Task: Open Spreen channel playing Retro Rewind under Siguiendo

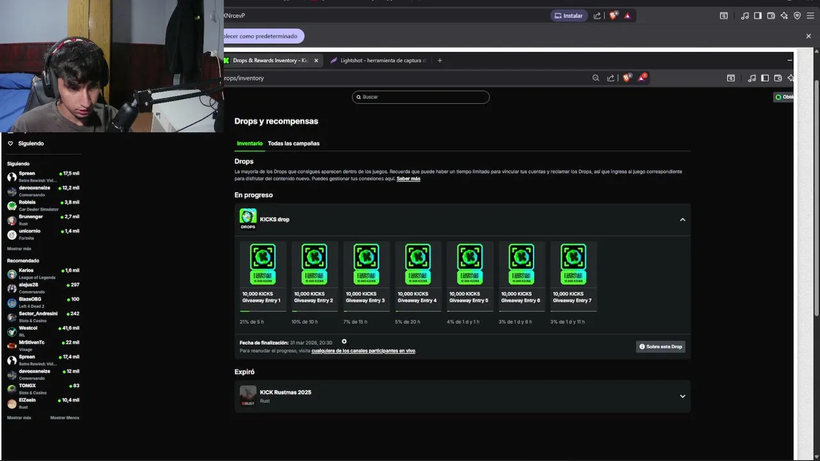Action: [43, 177]
